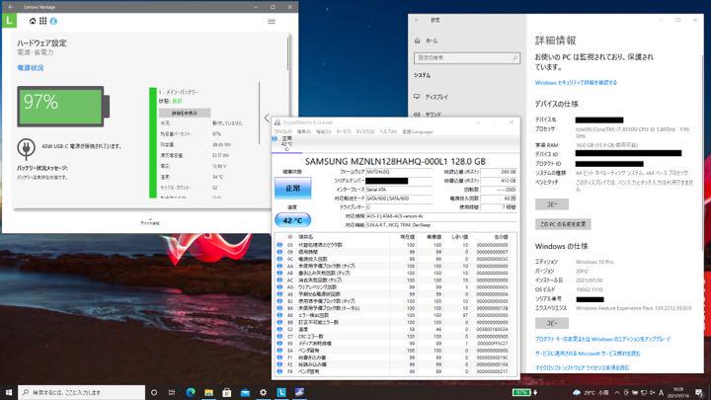Click the green Lenovo L logo

[x=9, y=21]
